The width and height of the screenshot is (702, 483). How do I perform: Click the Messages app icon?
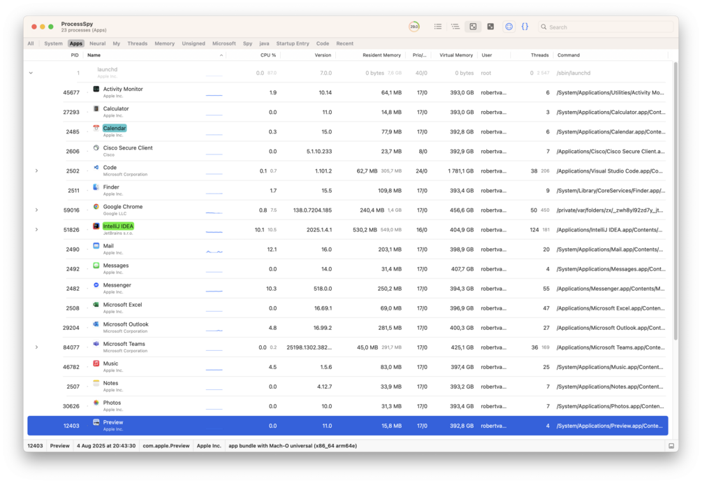coord(96,266)
